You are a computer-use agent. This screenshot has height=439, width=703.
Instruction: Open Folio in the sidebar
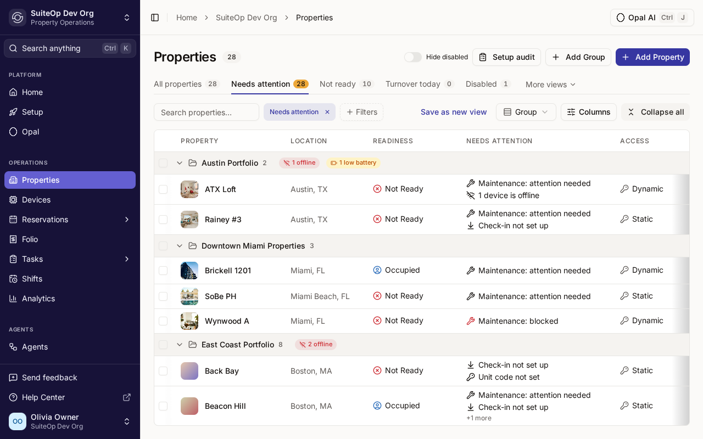pos(70,239)
